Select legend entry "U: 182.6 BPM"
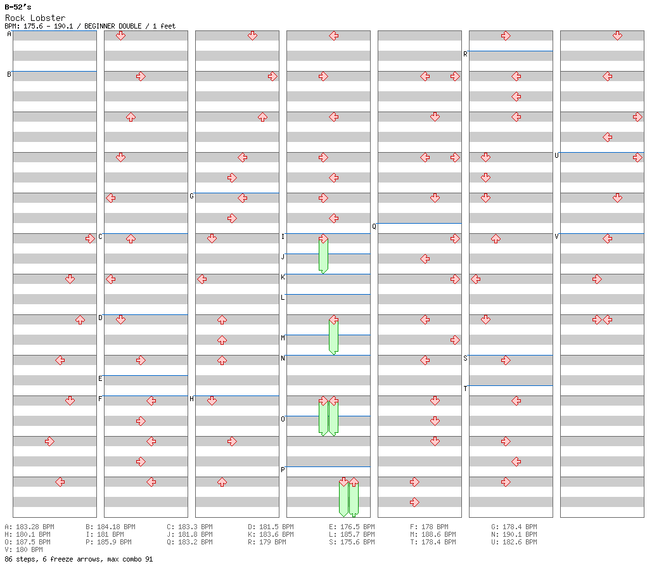659x578 pixels. coord(514,543)
